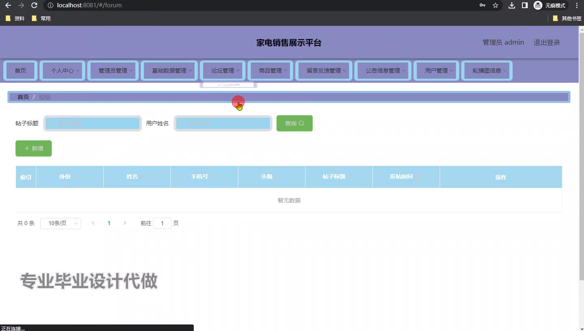Expand the 管理员管理 menu
Image resolution: width=584 pixels, height=331 pixels.
click(x=113, y=71)
